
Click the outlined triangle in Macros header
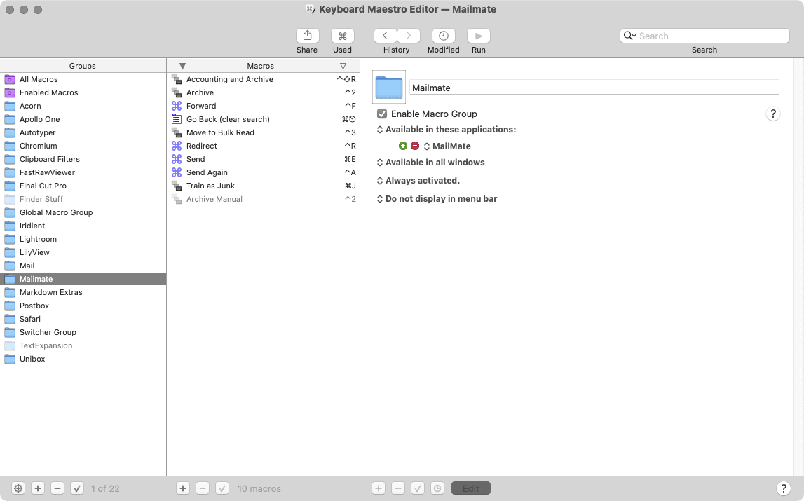pos(343,66)
